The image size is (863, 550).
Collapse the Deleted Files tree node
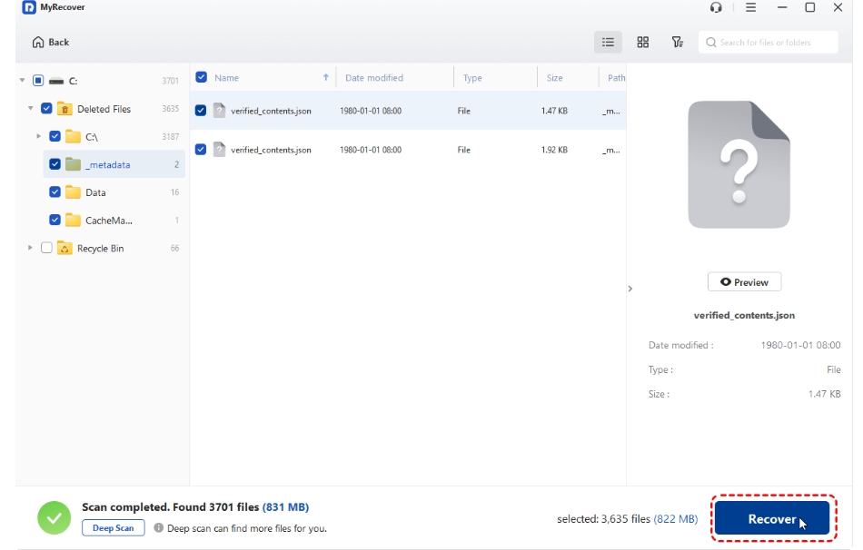point(30,108)
